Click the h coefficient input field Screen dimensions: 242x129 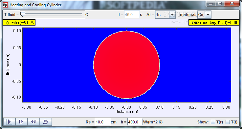(x=135, y=122)
